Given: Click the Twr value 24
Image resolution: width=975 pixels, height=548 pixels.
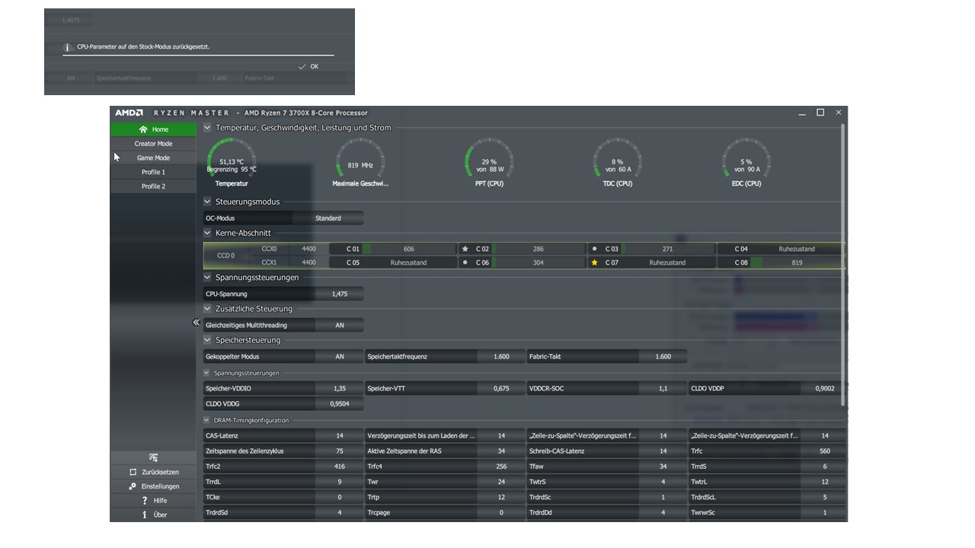Looking at the screenshot, I should point(501,482).
